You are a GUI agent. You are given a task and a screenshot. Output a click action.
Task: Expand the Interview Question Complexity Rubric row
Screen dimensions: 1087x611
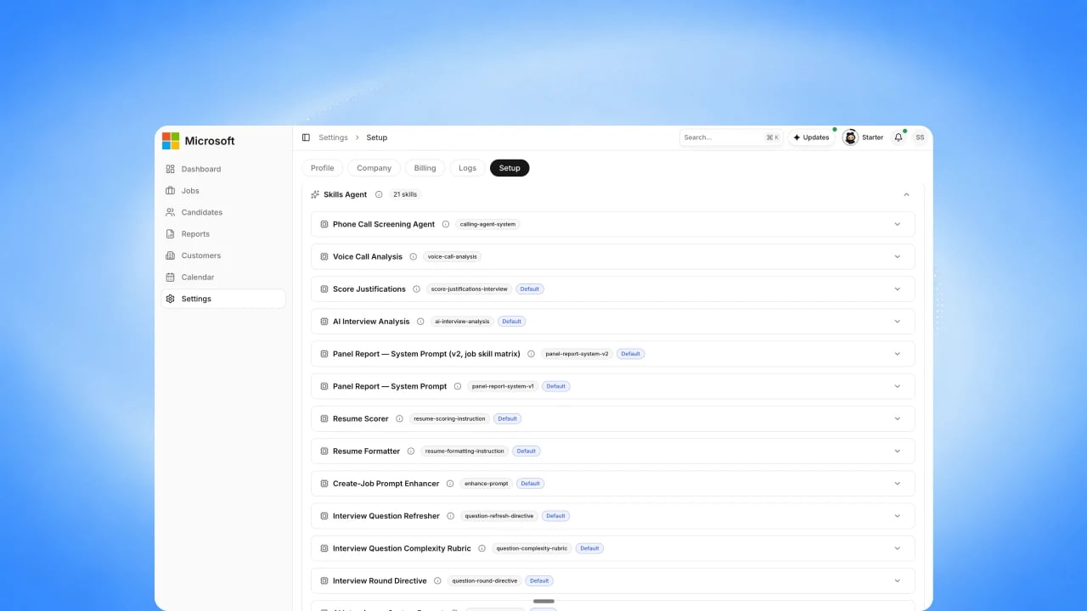click(898, 549)
